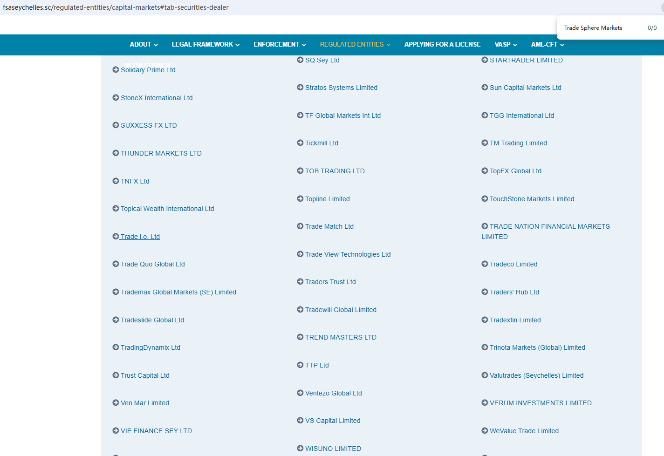664x456 pixels.
Task: Expand the REGULATED ENTITIES menu chevron
Action: pos(388,45)
